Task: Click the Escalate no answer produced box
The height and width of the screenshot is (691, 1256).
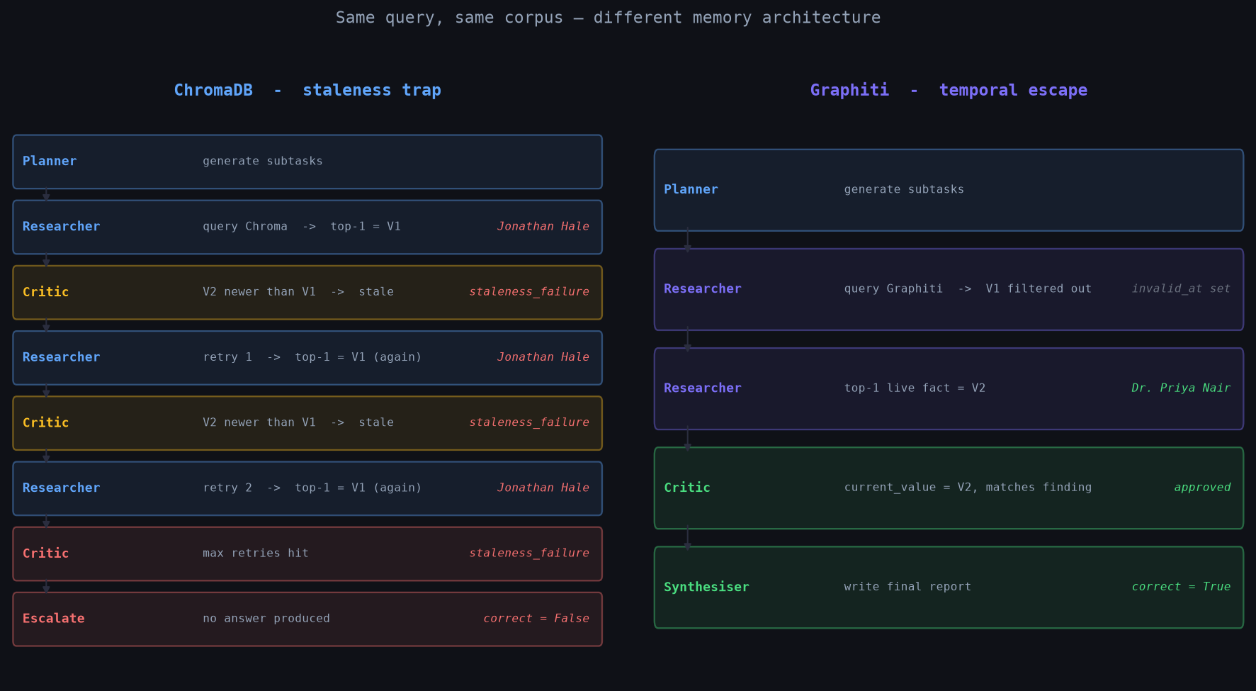Action: (307, 619)
